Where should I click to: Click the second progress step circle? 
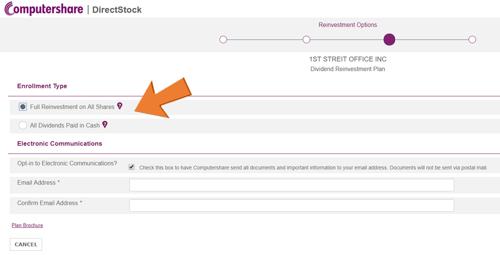[x=306, y=39]
